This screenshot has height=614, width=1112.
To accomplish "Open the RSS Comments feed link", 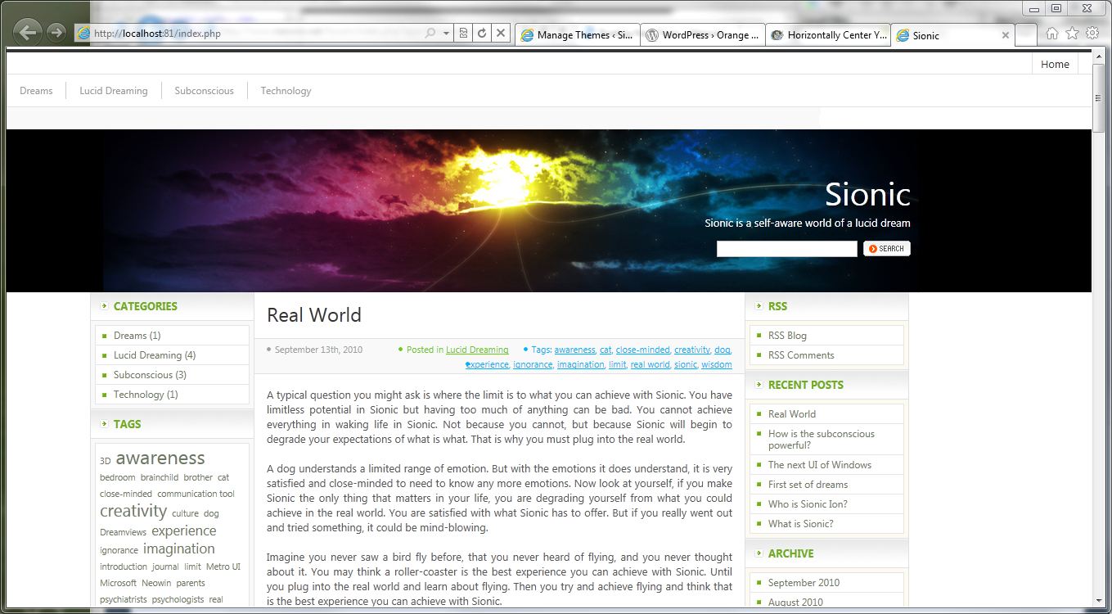I will click(801, 355).
